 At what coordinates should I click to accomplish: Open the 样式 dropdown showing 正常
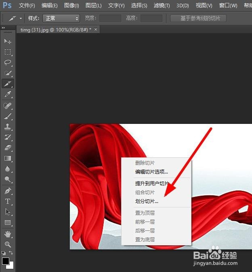61,19
